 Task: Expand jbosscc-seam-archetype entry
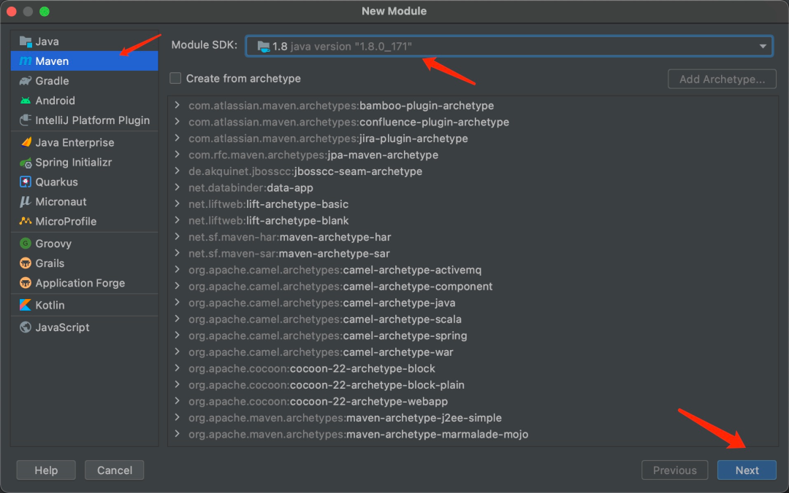[x=177, y=171]
